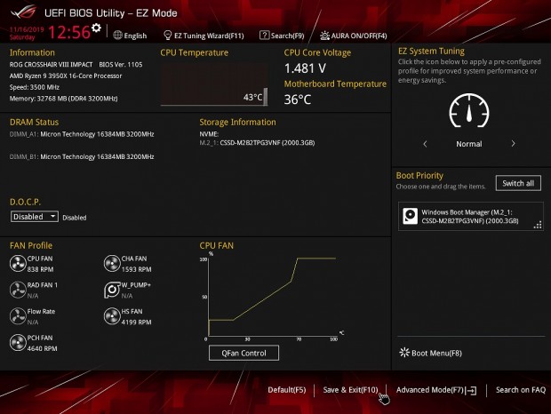Click the 1.481 V voltage value
The image size is (551, 414).
[x=305, y=68]
